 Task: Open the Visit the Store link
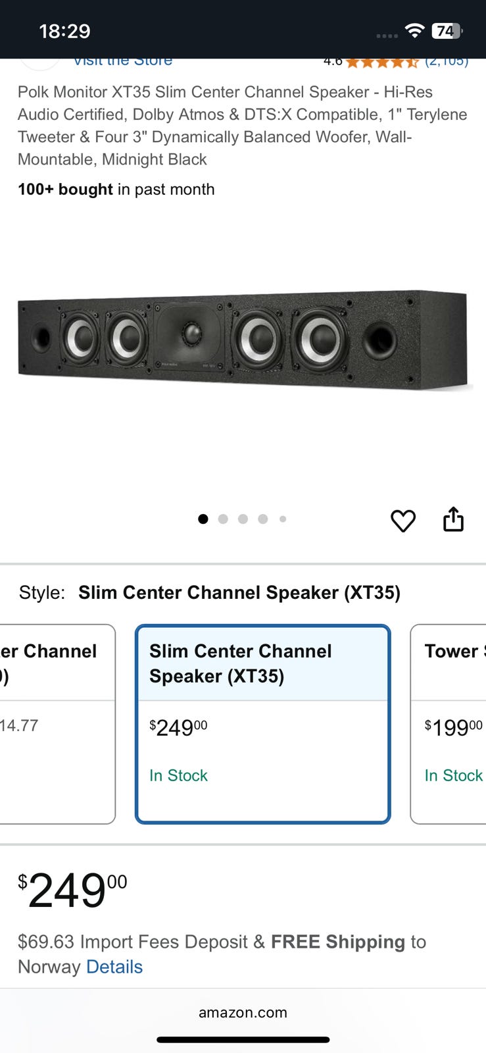click(x=122, y=62)
